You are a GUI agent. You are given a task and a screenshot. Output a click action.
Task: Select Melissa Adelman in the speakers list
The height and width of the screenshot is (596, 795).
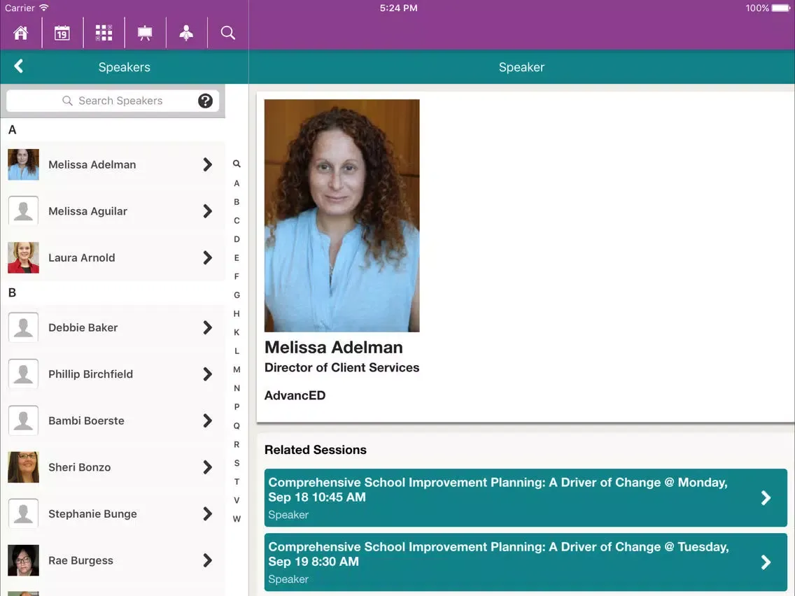coord(113,164)
